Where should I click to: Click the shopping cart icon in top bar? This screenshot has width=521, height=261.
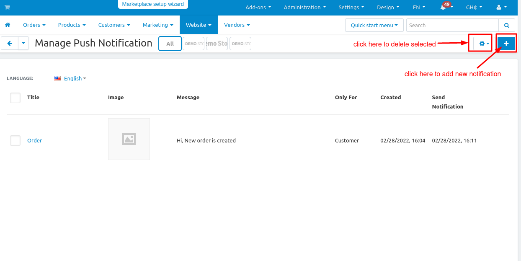click(x=7, y=8)
